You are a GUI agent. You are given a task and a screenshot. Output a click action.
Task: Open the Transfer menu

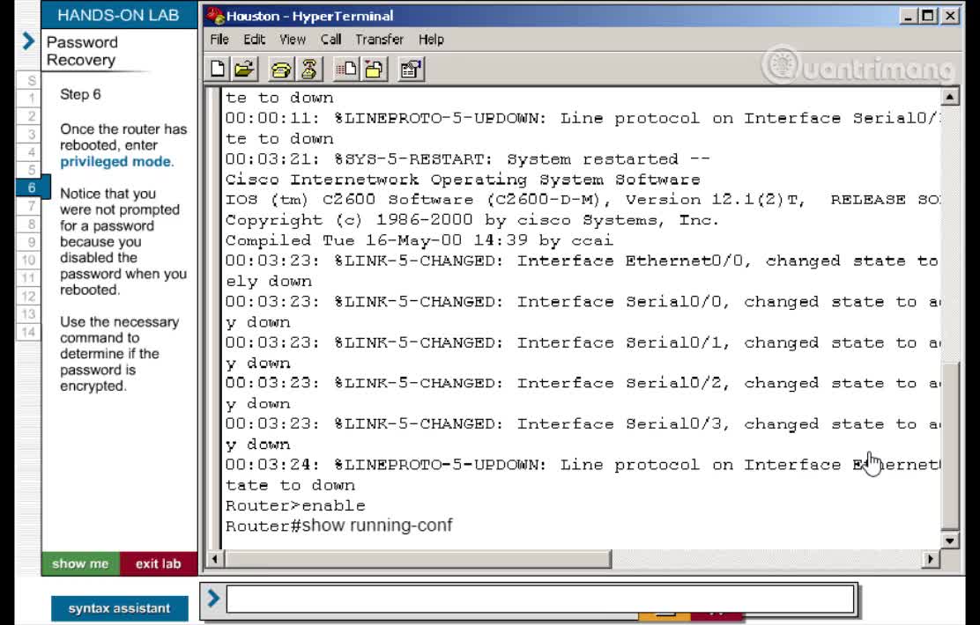tap(379, 40)
